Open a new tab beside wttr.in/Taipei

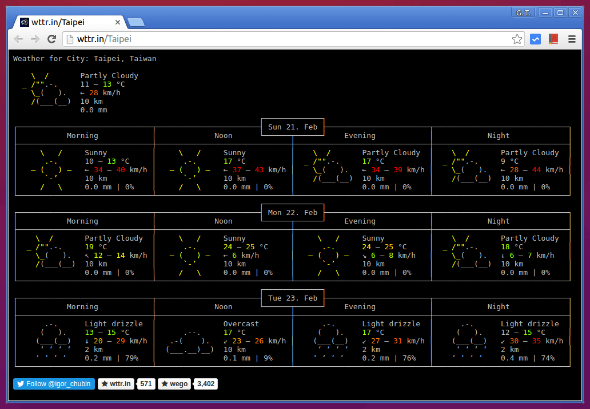pos(136,22)
